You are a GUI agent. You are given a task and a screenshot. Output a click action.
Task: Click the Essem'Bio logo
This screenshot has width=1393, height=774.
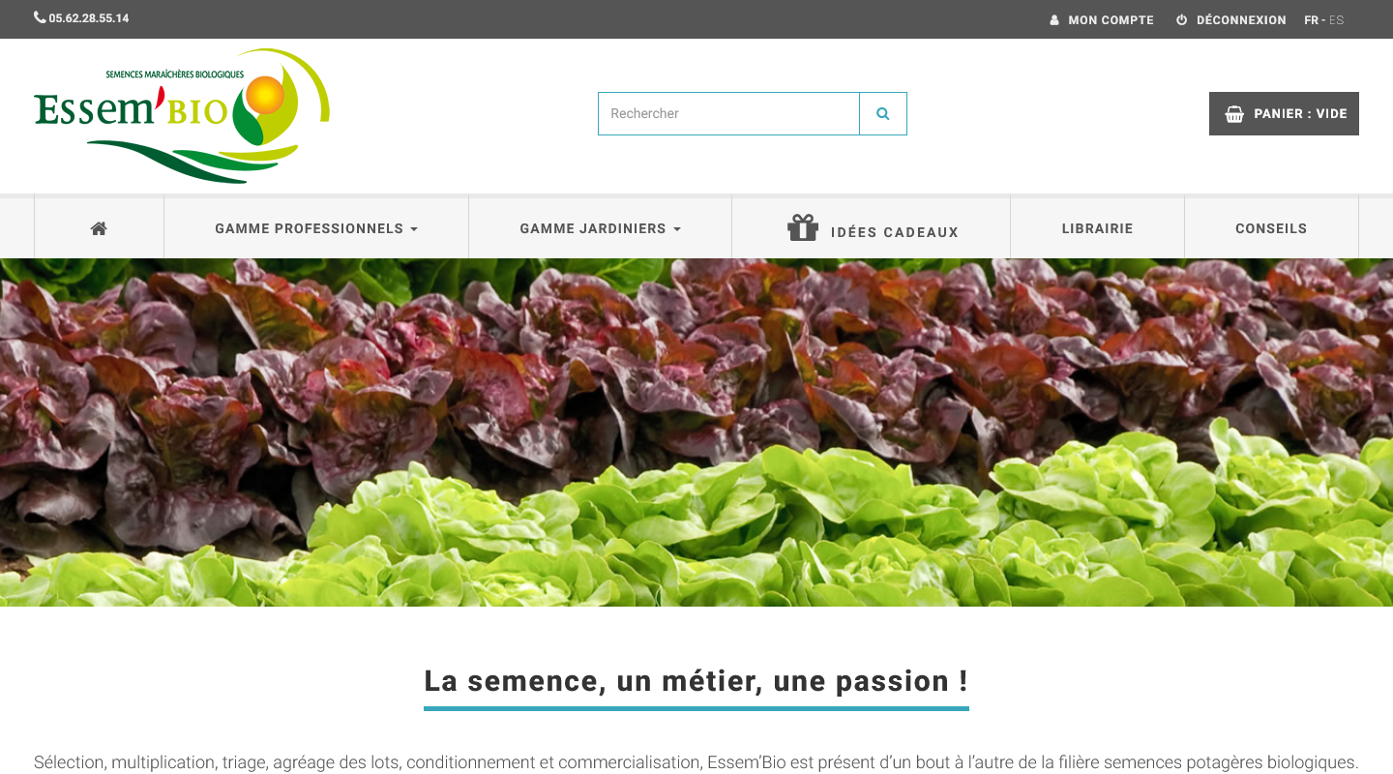[182, 115]
